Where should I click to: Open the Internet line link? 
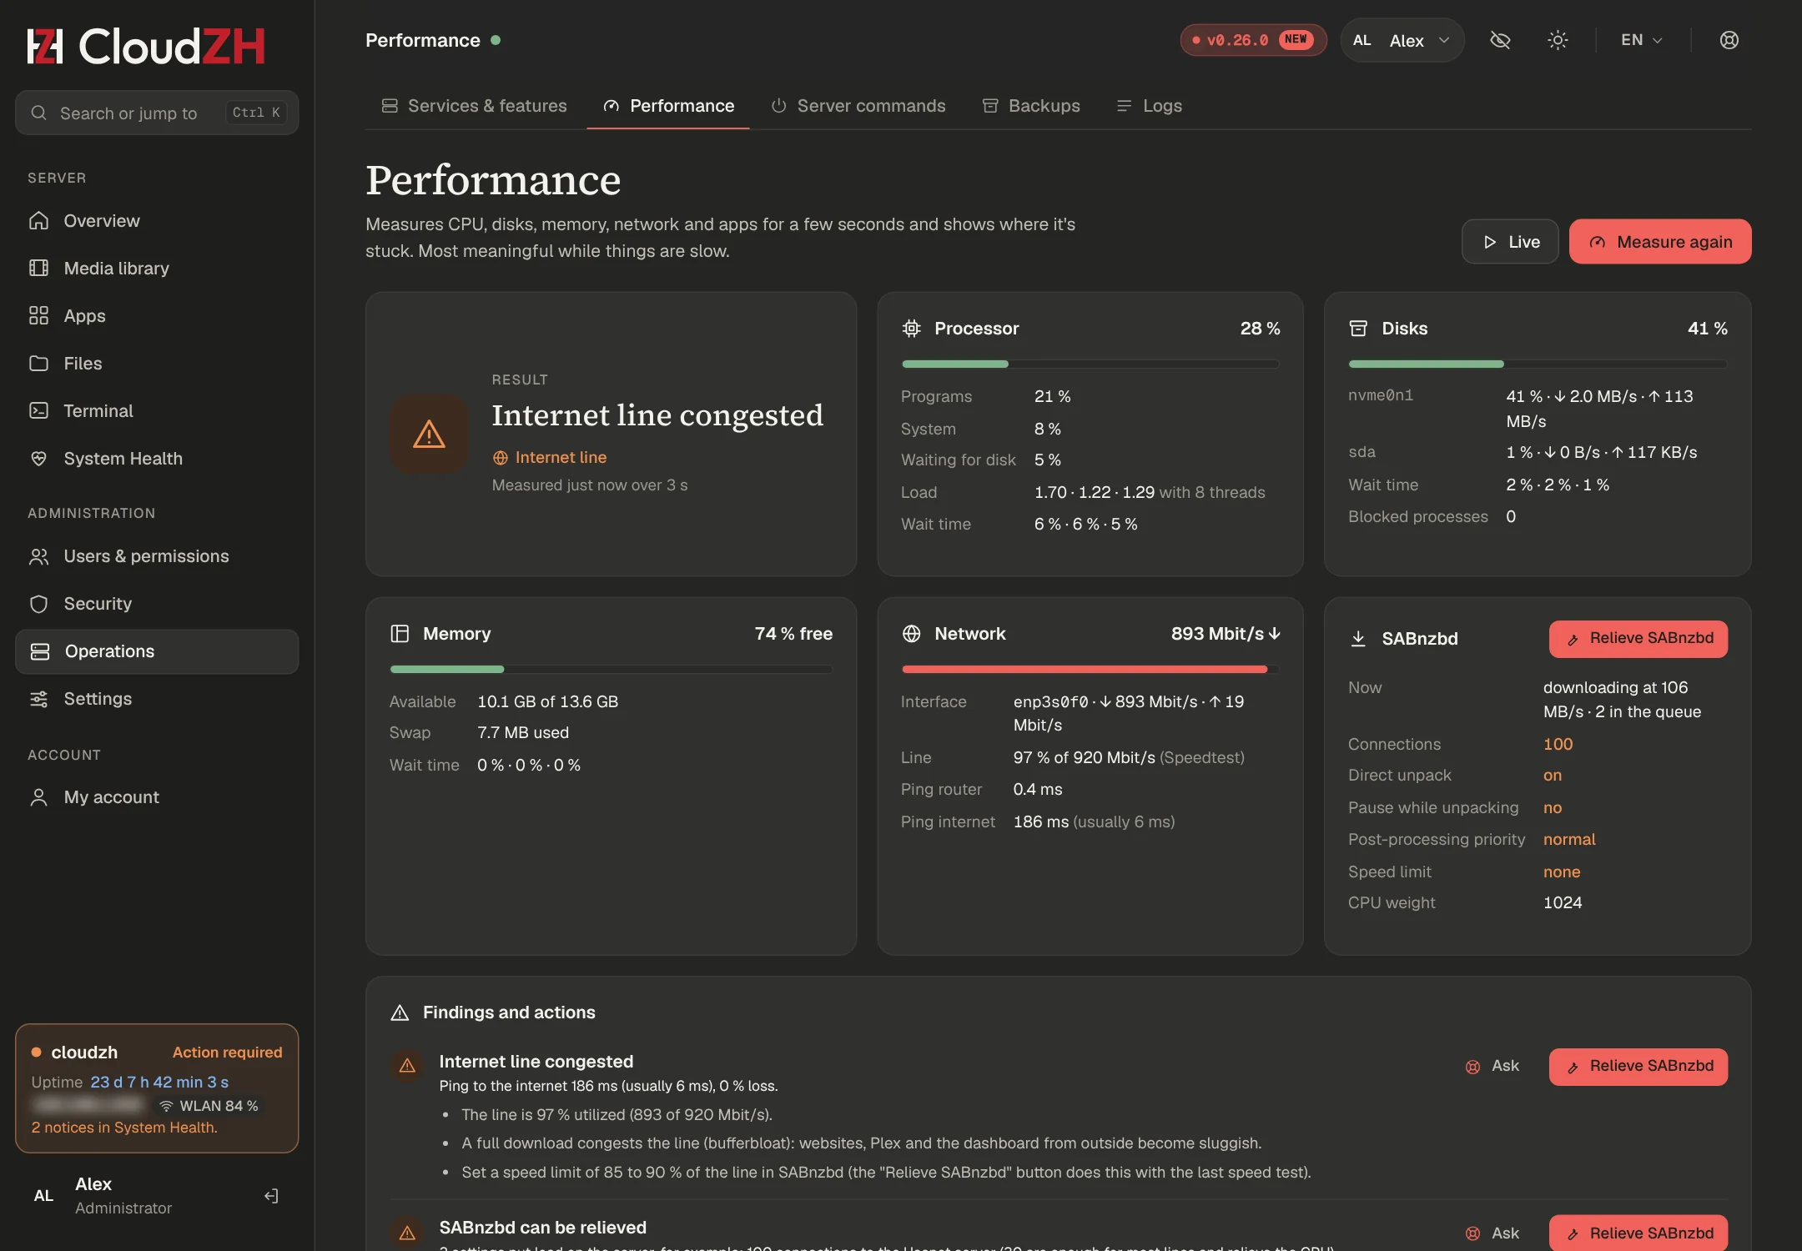click(550, 457)
